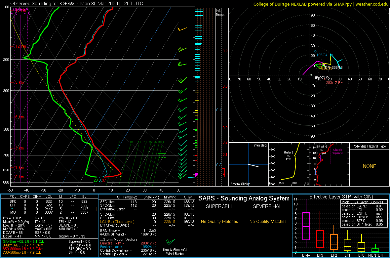Click the Eff Inflow Layer row label

112,209
